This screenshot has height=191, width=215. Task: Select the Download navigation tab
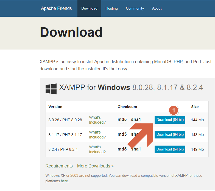[89, 8]
